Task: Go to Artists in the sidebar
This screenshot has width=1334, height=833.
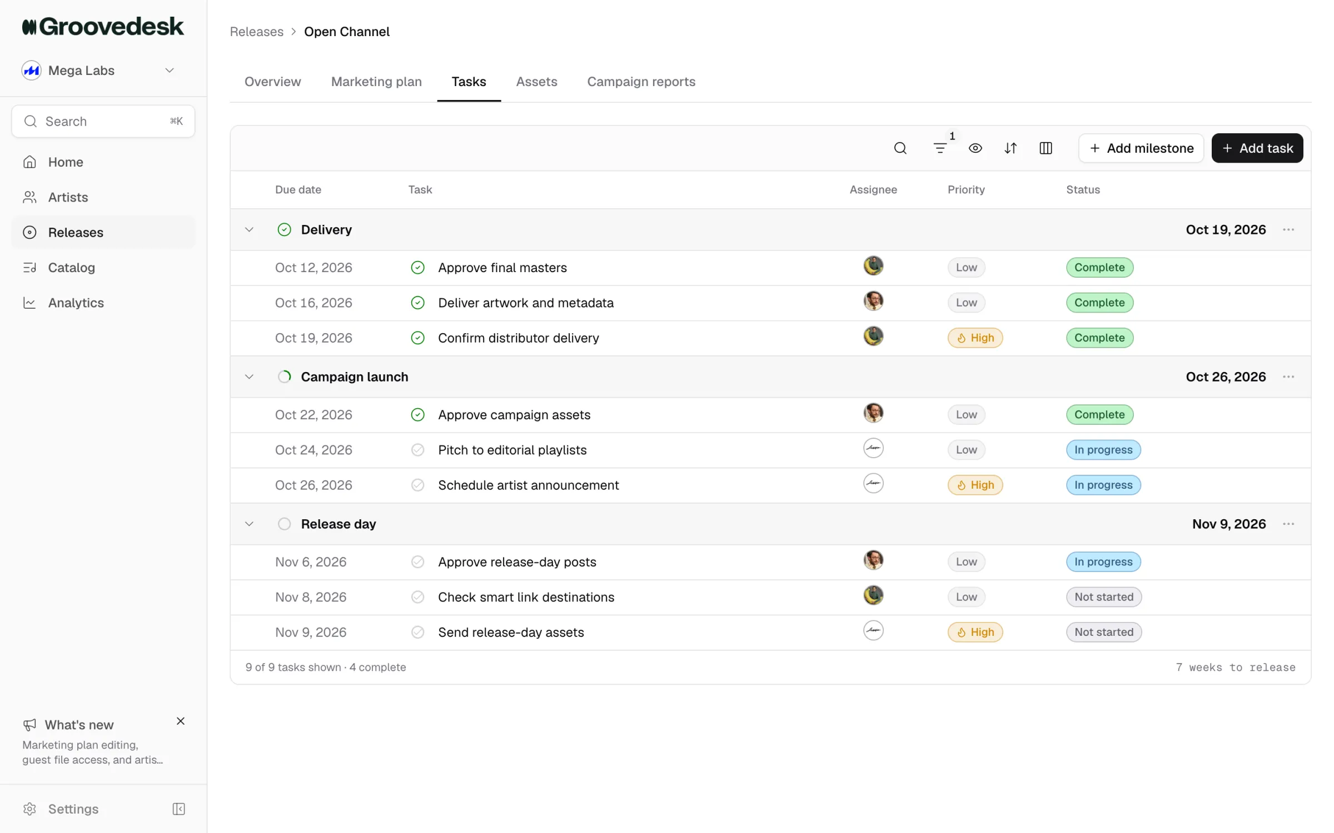Action: [103, 197]
